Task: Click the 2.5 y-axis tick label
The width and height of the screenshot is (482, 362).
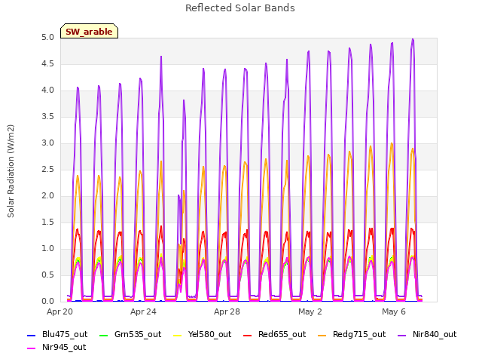Action: click(x=47, y=170)
